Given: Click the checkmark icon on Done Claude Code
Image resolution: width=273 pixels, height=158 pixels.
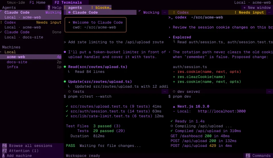Looking at the screenshot, I should (x=1, y=32).
